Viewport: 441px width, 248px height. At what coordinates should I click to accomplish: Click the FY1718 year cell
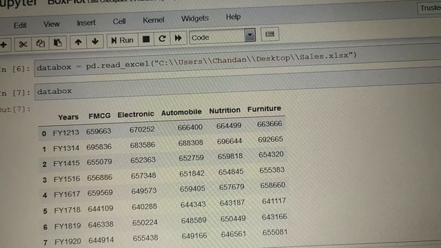(68, 210)
